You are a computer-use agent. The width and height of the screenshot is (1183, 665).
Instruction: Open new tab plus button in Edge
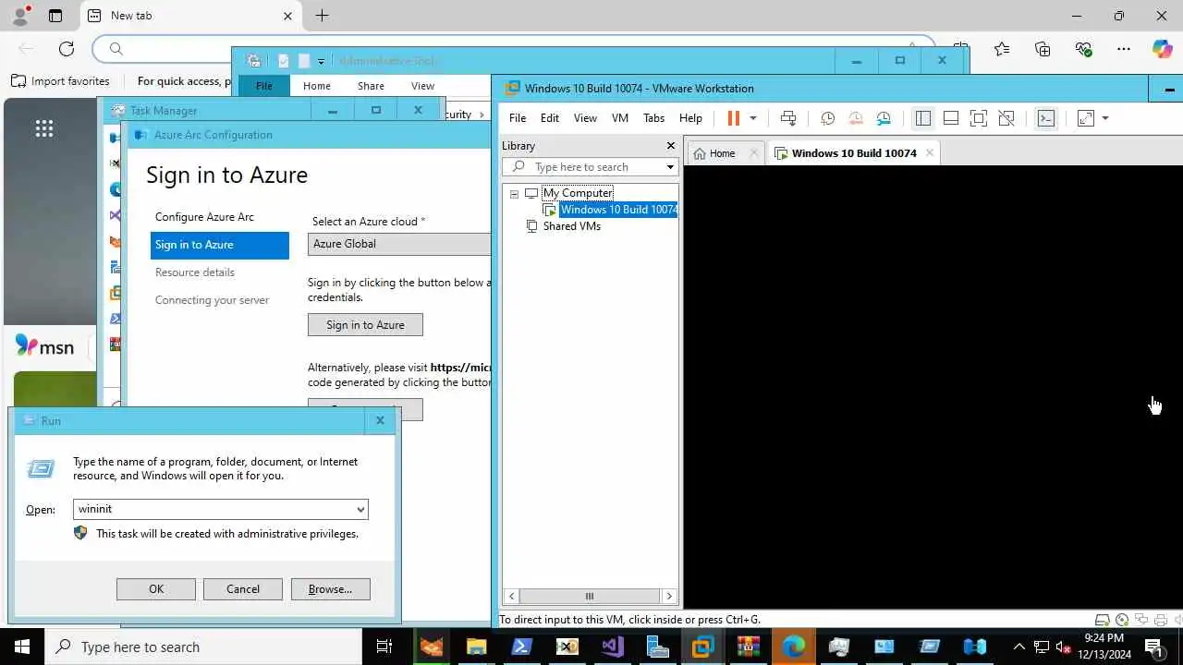322,16
